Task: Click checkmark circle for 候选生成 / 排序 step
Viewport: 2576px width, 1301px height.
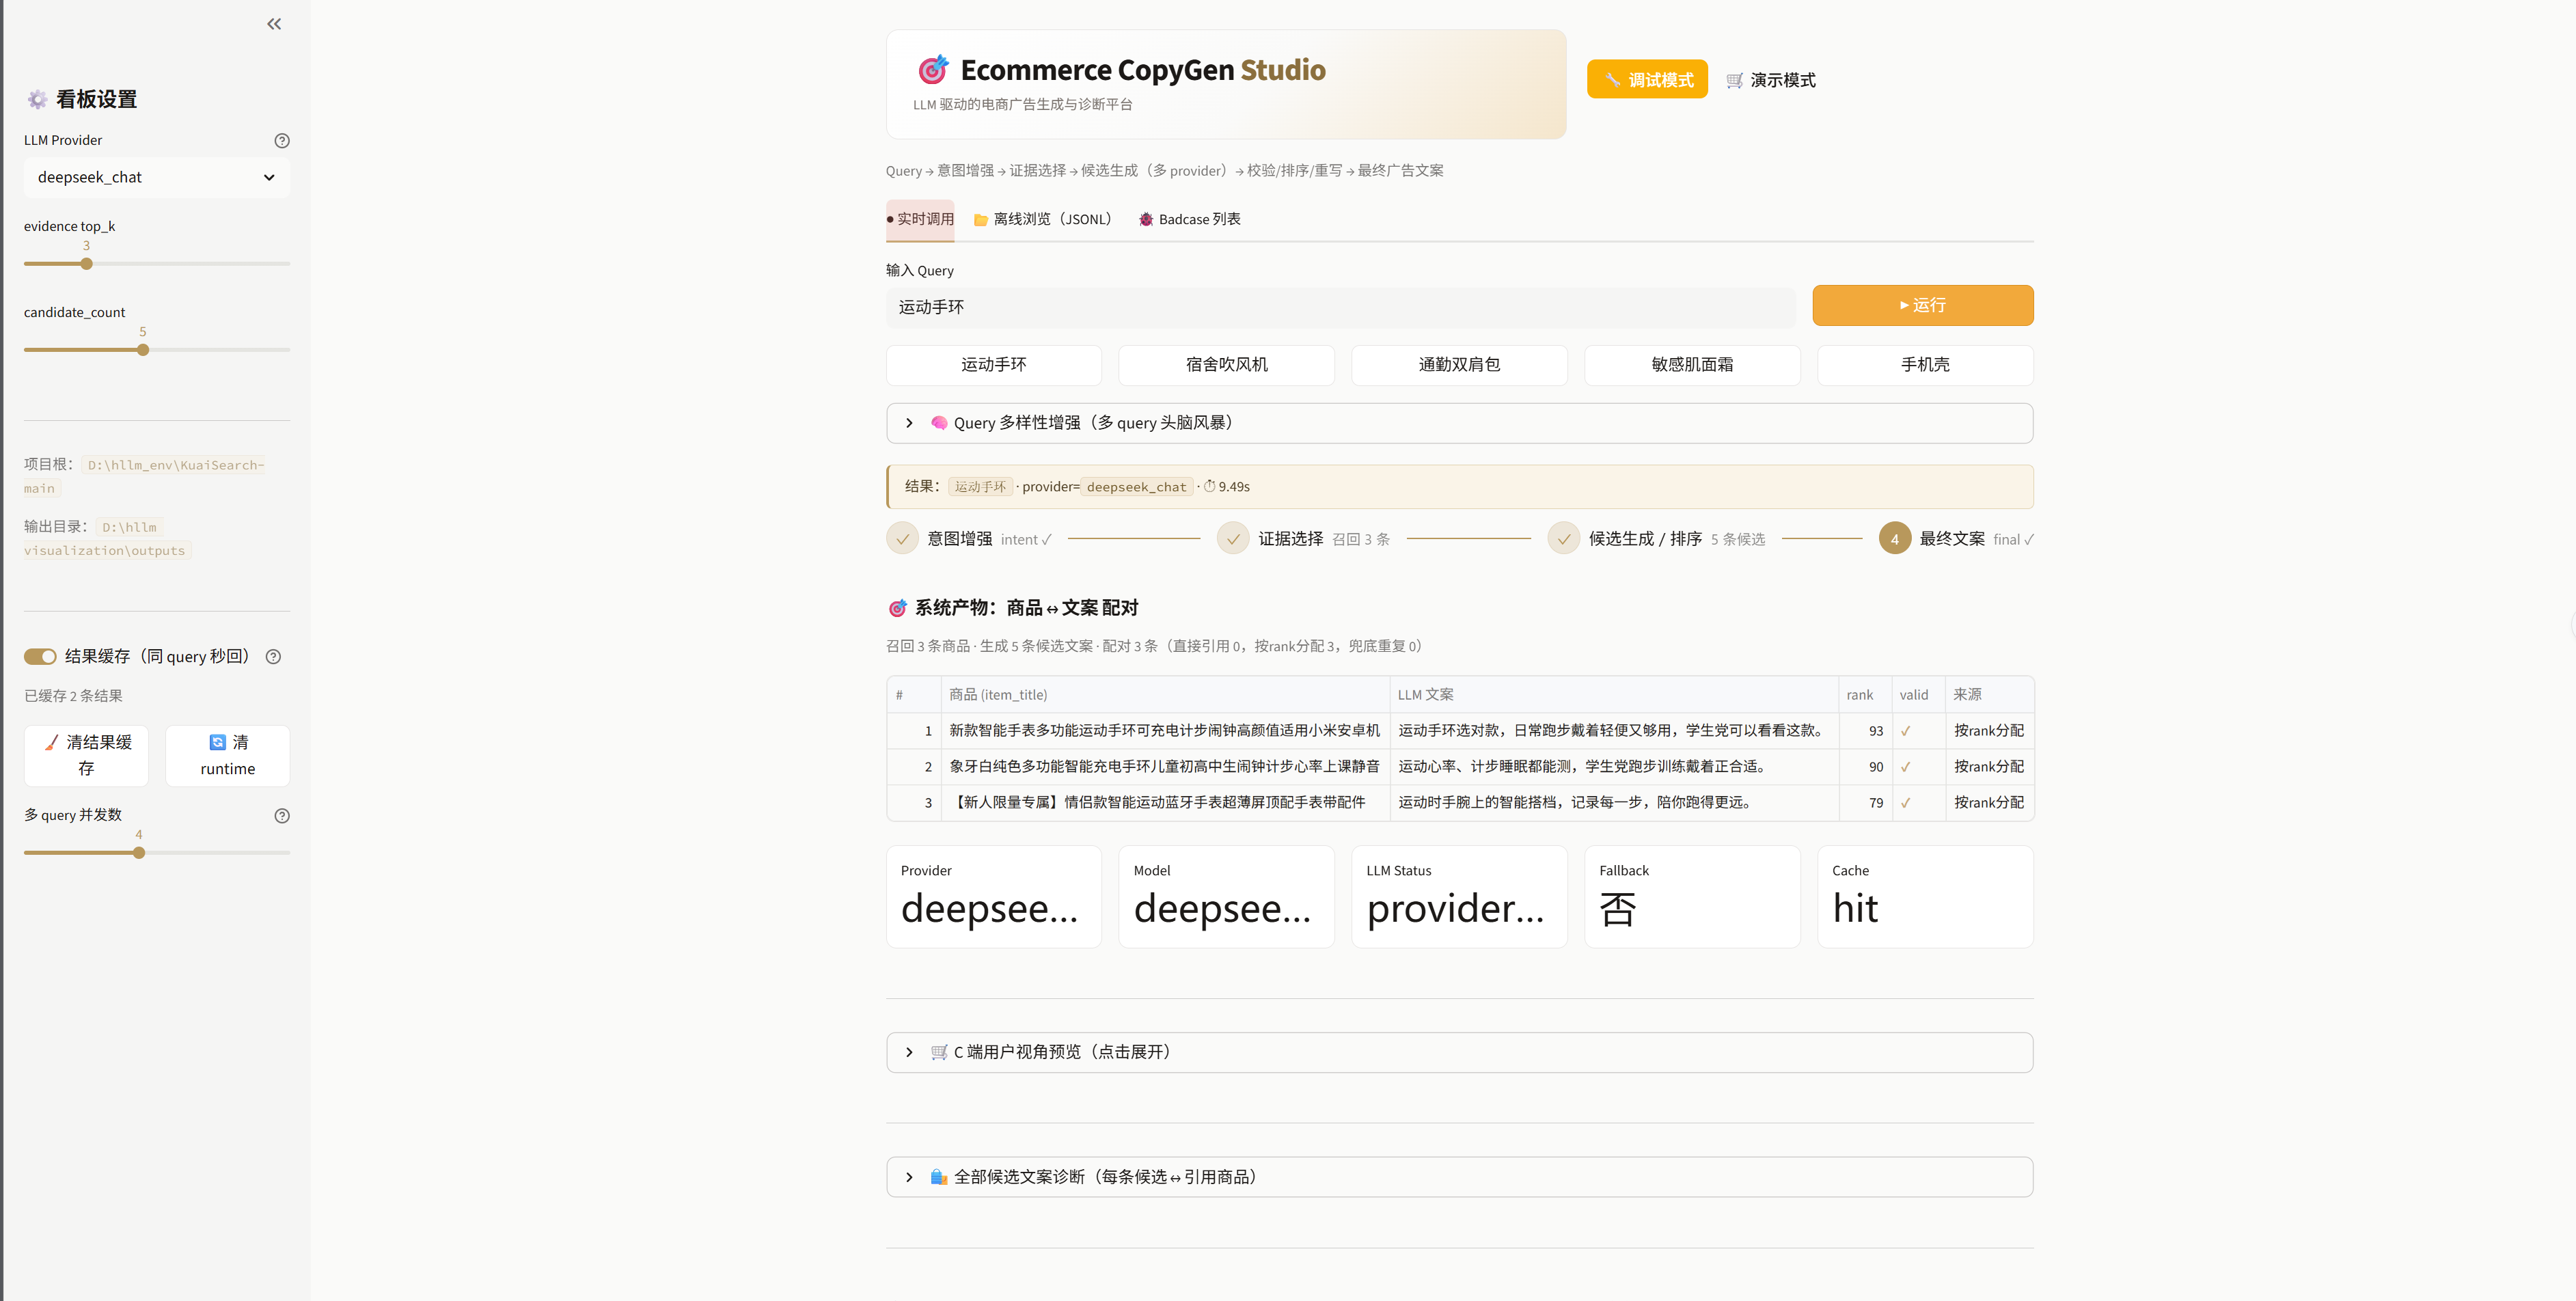Action: [x=1564, y=539]
